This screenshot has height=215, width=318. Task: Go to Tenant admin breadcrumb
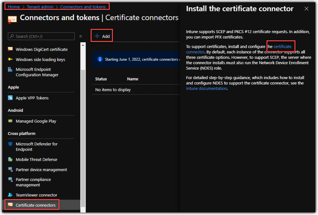(40, 7)
